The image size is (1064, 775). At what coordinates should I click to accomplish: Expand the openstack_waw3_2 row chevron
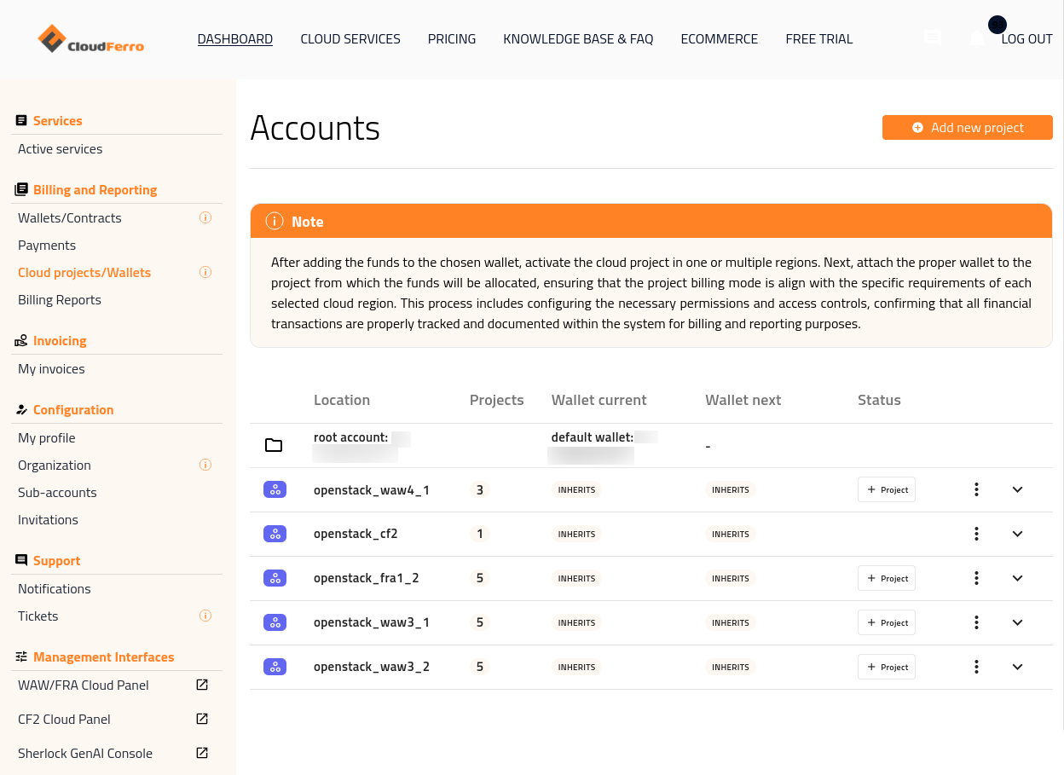point(1017,667)
